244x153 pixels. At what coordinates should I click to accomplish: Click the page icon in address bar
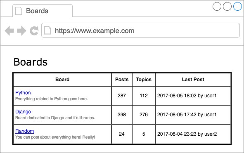[47, 31]
